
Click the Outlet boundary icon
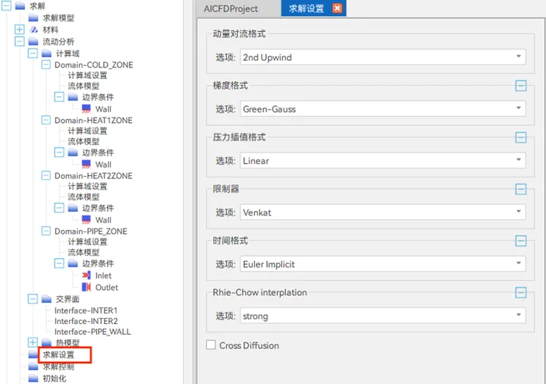[x=86, y=287]
